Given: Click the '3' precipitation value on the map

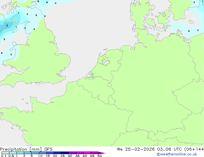Looking at the screenshot, I should click(7, 25).
